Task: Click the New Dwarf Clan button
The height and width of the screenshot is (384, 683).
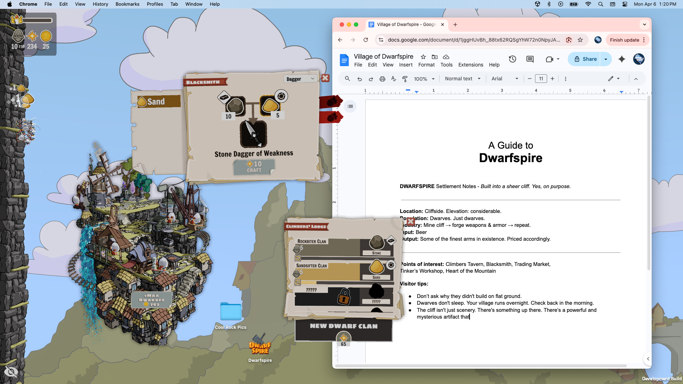Action: coord(343,326)
